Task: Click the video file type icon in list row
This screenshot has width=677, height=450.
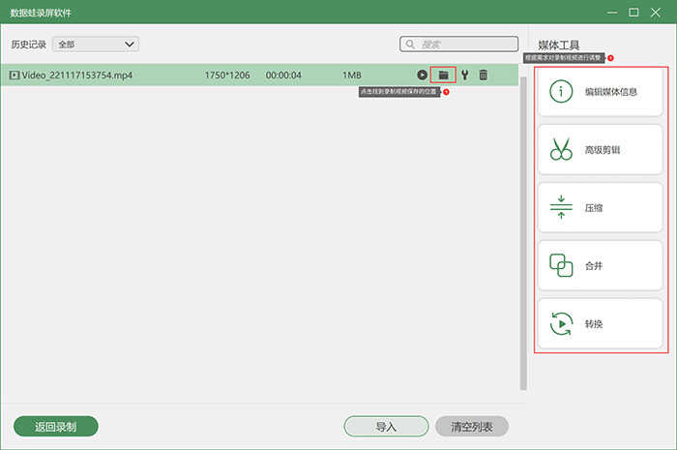Action: pyautogui.click(x=14, y=75)
